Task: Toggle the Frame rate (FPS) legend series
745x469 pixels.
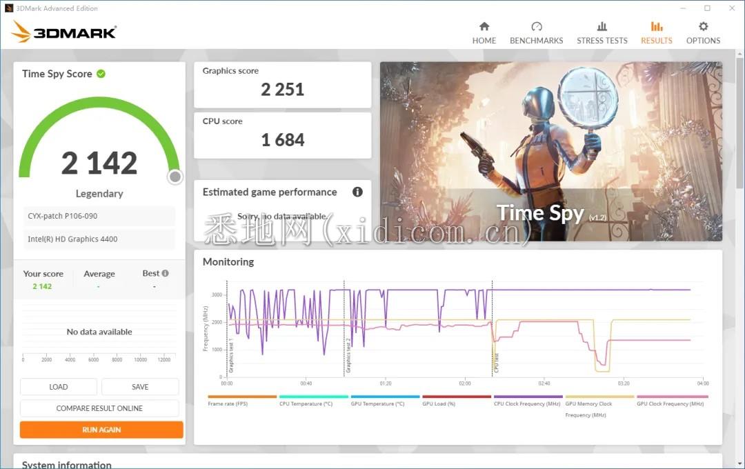Action: (242, 401)
